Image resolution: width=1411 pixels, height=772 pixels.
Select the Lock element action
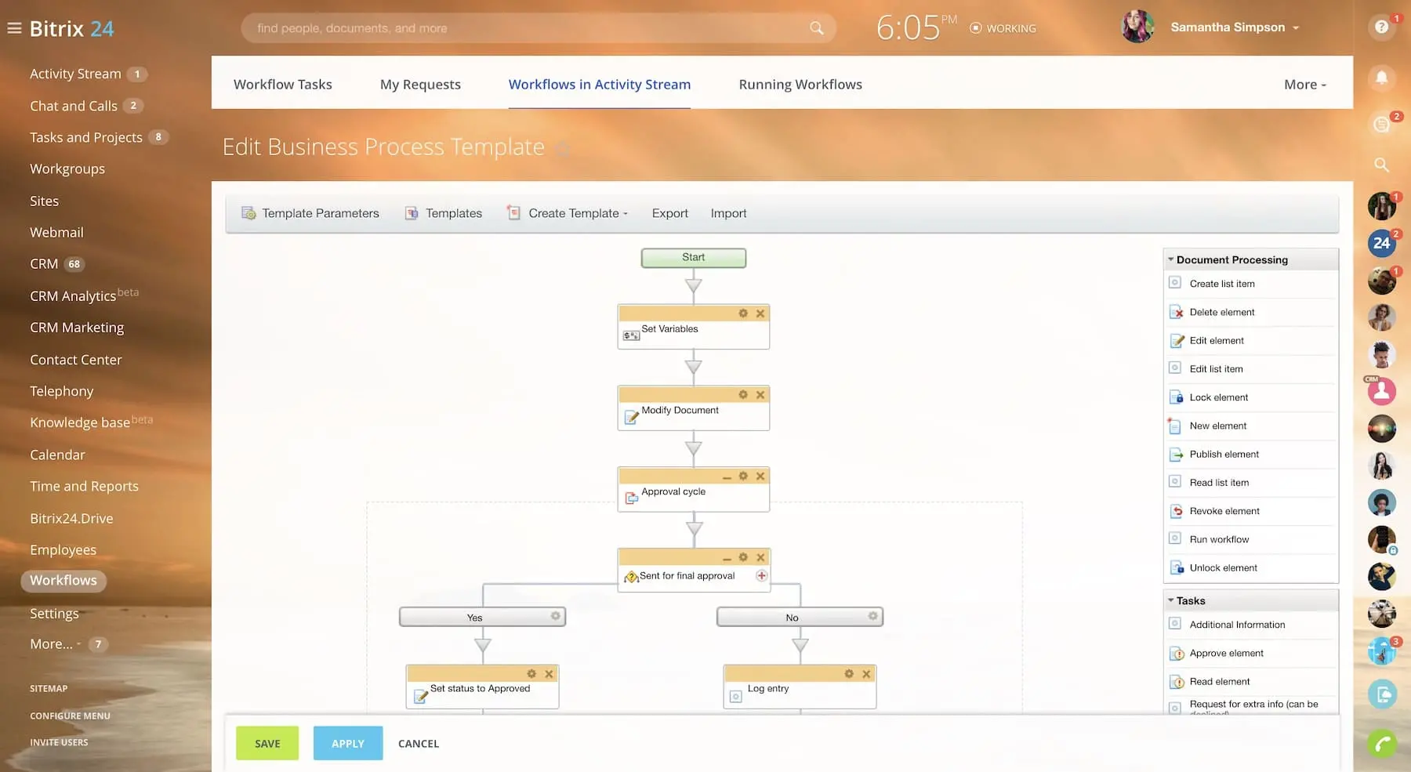coord(1217,397)
